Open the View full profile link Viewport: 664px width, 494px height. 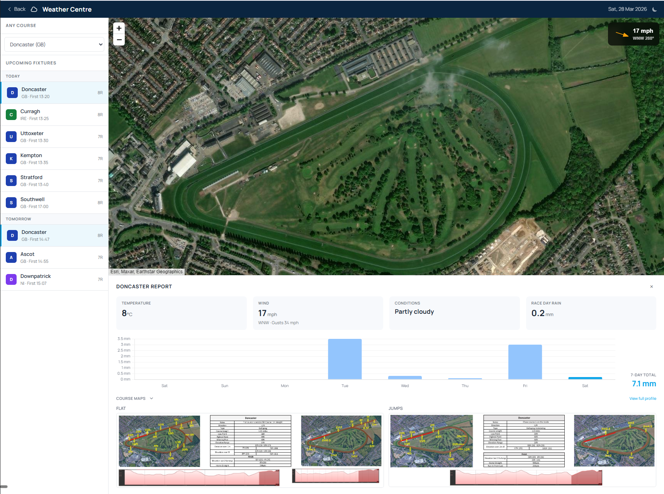[642, 398]
